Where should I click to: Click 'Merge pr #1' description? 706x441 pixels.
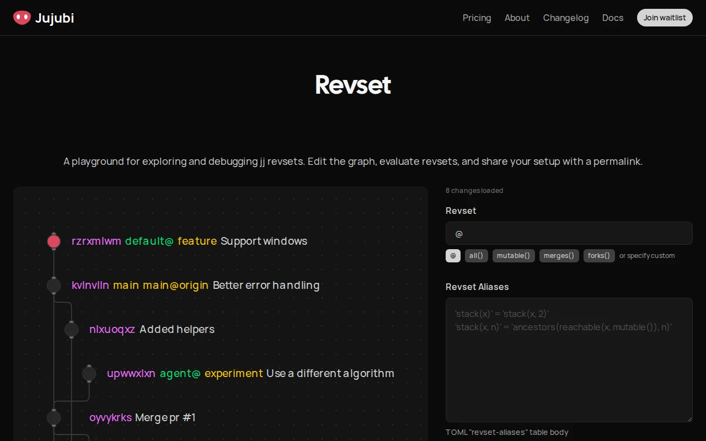165,417
